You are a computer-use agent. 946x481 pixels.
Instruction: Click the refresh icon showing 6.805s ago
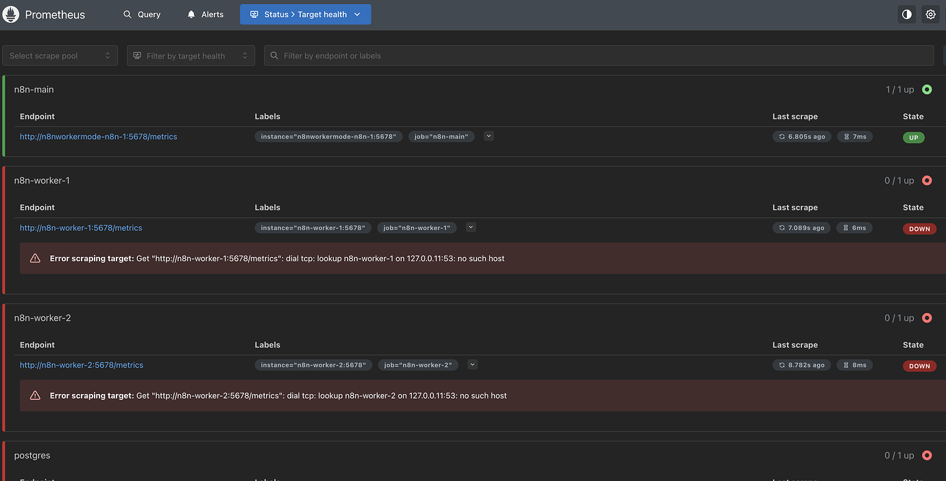[x=782, y=136]
